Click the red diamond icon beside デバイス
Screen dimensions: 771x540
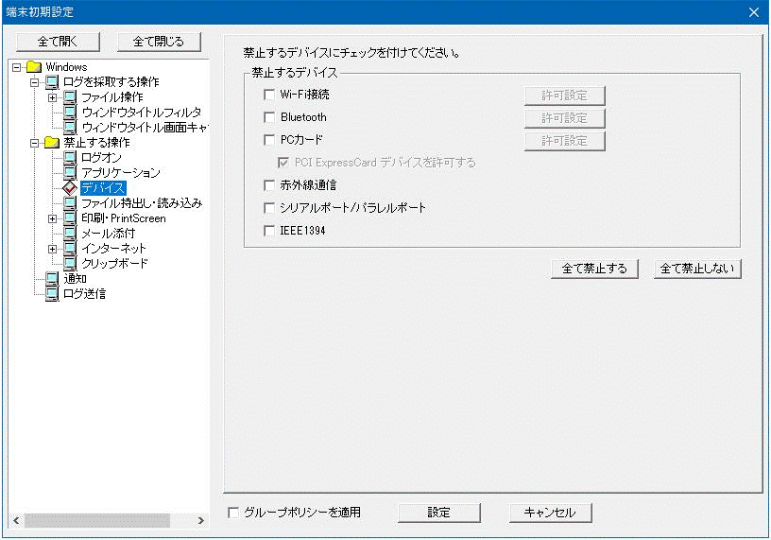pos(70,188)
